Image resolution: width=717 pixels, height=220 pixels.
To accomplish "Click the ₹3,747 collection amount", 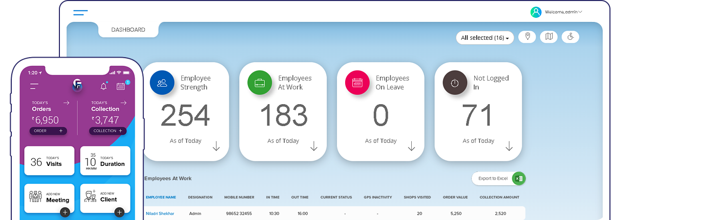I will pyautogui.click(x=105, y=120).
